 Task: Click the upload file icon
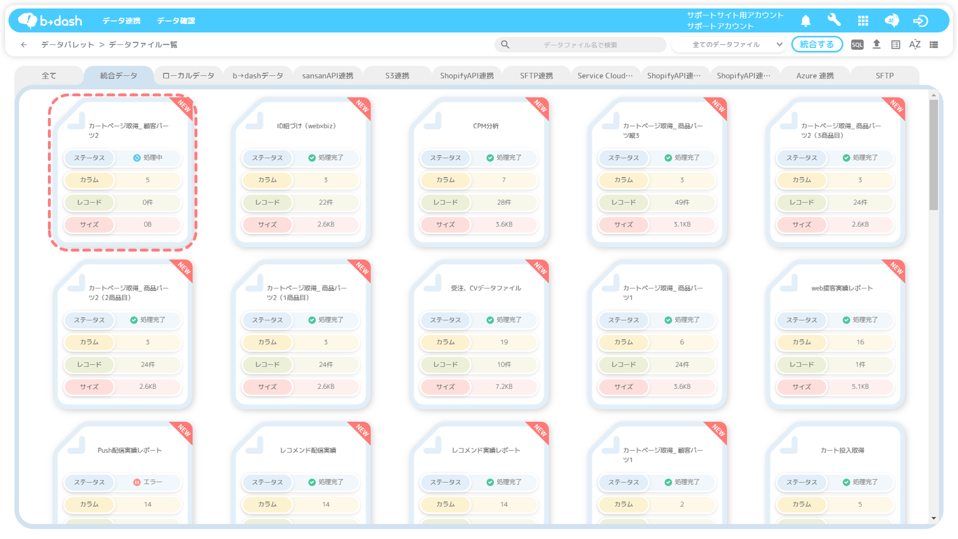877,45
